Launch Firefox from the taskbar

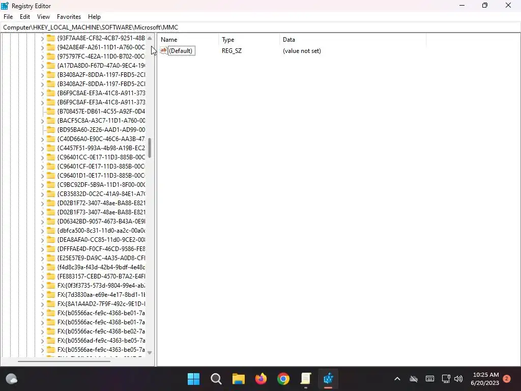coord(261,379)
